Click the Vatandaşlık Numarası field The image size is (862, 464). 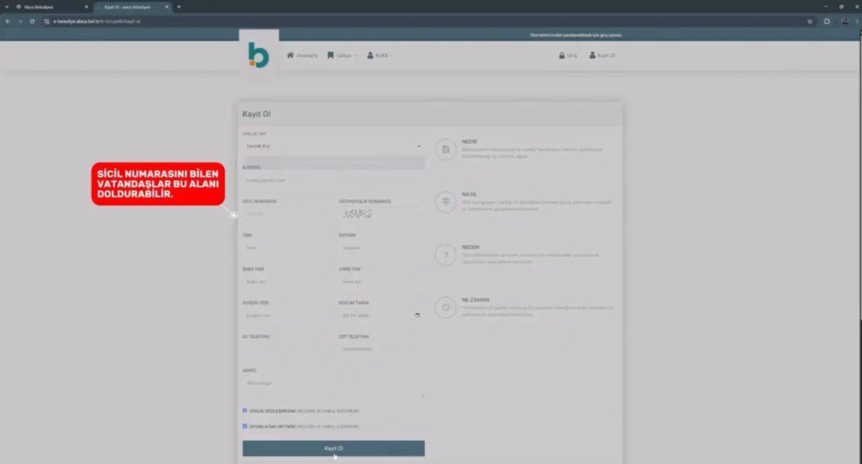381,214
